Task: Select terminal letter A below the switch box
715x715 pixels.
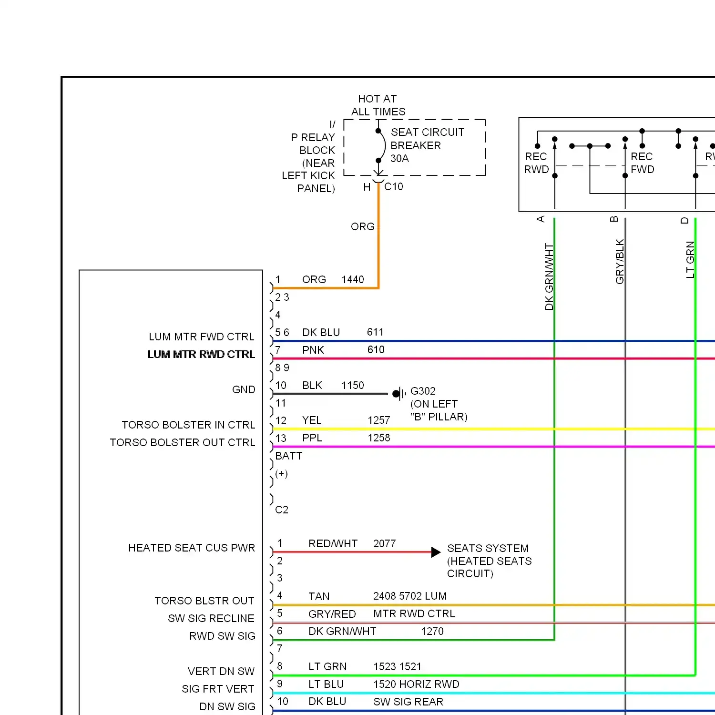Action: [541, 219]
